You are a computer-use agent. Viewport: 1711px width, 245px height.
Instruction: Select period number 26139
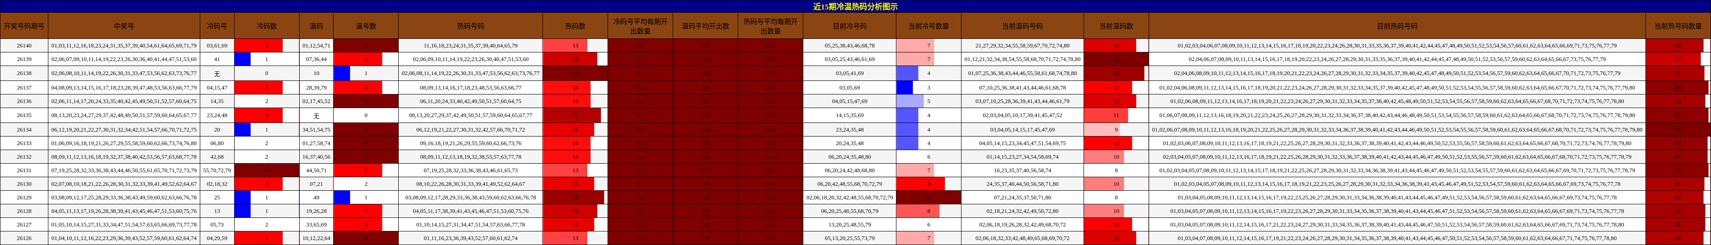click(x=24, y=59)
